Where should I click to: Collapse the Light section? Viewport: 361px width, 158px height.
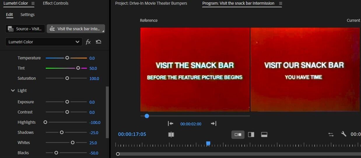pos(13,90)
